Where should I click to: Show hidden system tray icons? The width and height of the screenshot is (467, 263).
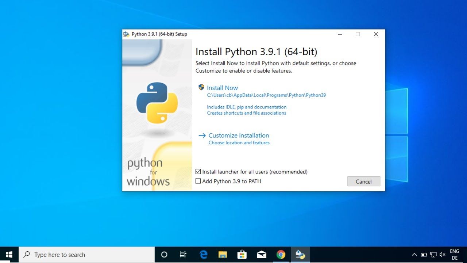[414, 255]
